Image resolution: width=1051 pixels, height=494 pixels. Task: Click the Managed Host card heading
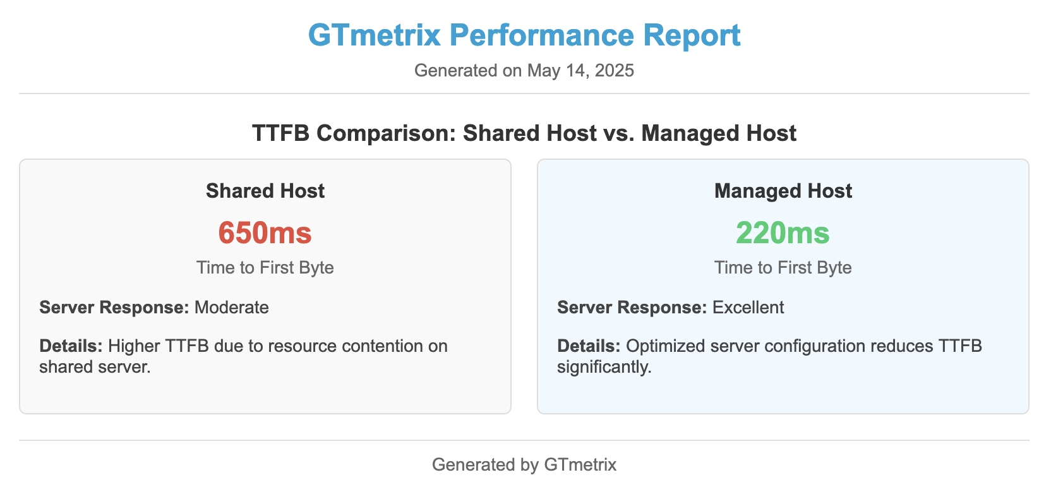(x=783, y=191)
